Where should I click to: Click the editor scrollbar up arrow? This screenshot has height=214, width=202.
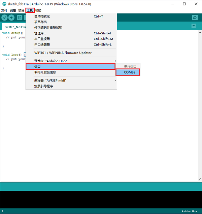coord(200,32)
